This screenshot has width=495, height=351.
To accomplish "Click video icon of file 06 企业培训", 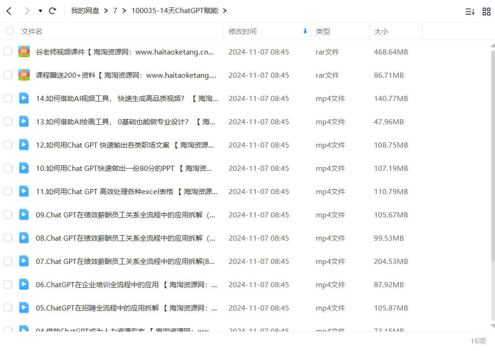I will (24, 284).
